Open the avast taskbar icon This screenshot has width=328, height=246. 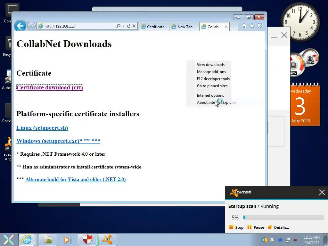[x=107, y=240]
